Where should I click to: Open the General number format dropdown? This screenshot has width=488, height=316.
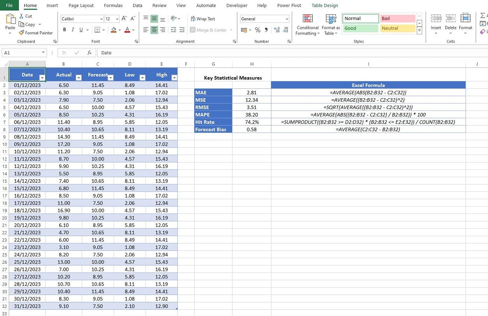coord(287,19)
